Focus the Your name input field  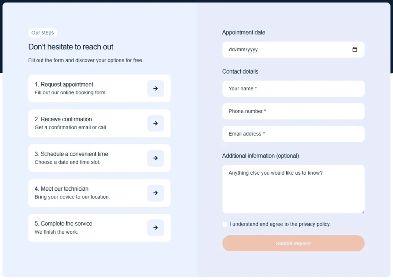coord(293,89)
